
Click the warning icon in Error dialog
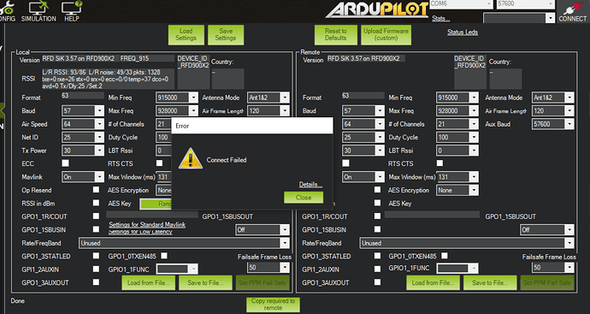tap(191, 158)
